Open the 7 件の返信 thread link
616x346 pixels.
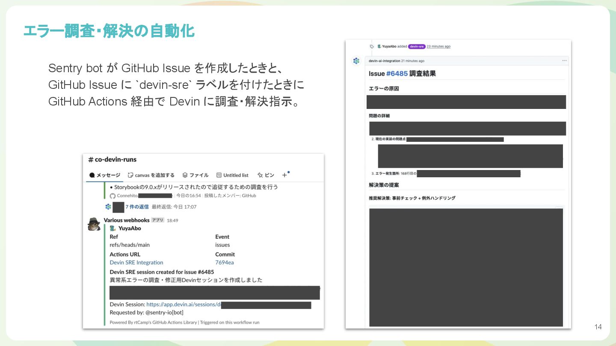[x=137, y=207]
